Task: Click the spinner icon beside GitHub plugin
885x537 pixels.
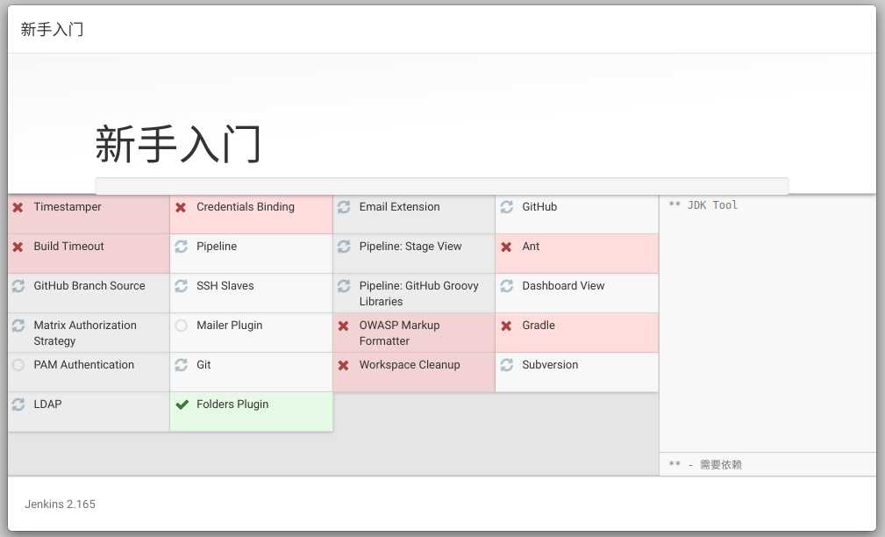Action: pos(506,207)
